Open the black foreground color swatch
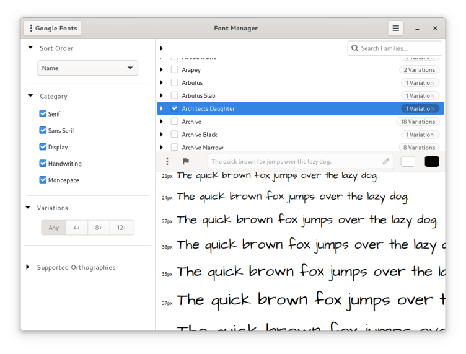The width and height of the screenshot is (466, 354). point(432,161)
